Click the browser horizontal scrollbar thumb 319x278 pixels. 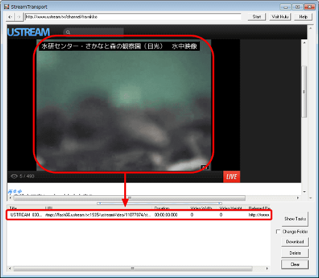pos(130,198)
